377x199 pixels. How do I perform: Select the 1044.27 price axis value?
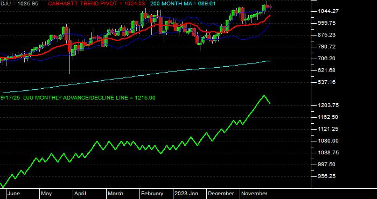(328, 11)
